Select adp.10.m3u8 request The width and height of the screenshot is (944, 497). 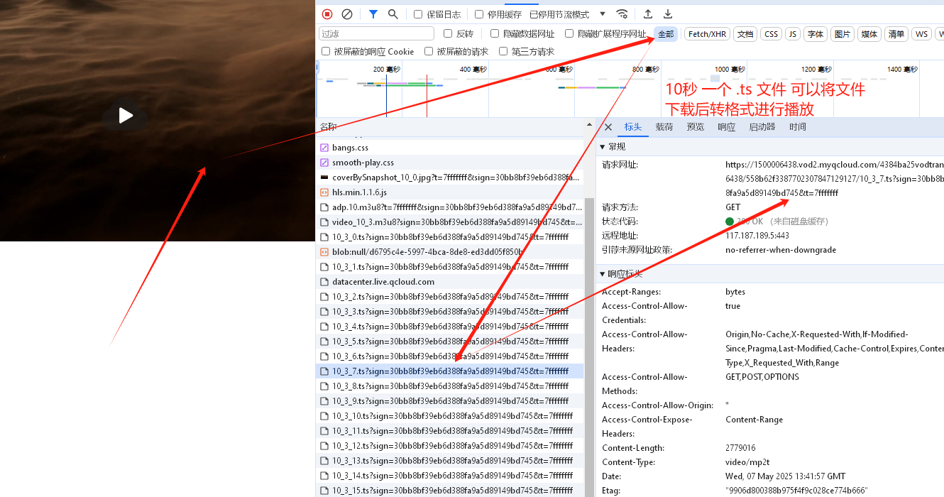pyautogui.click(x=450, y=207)
